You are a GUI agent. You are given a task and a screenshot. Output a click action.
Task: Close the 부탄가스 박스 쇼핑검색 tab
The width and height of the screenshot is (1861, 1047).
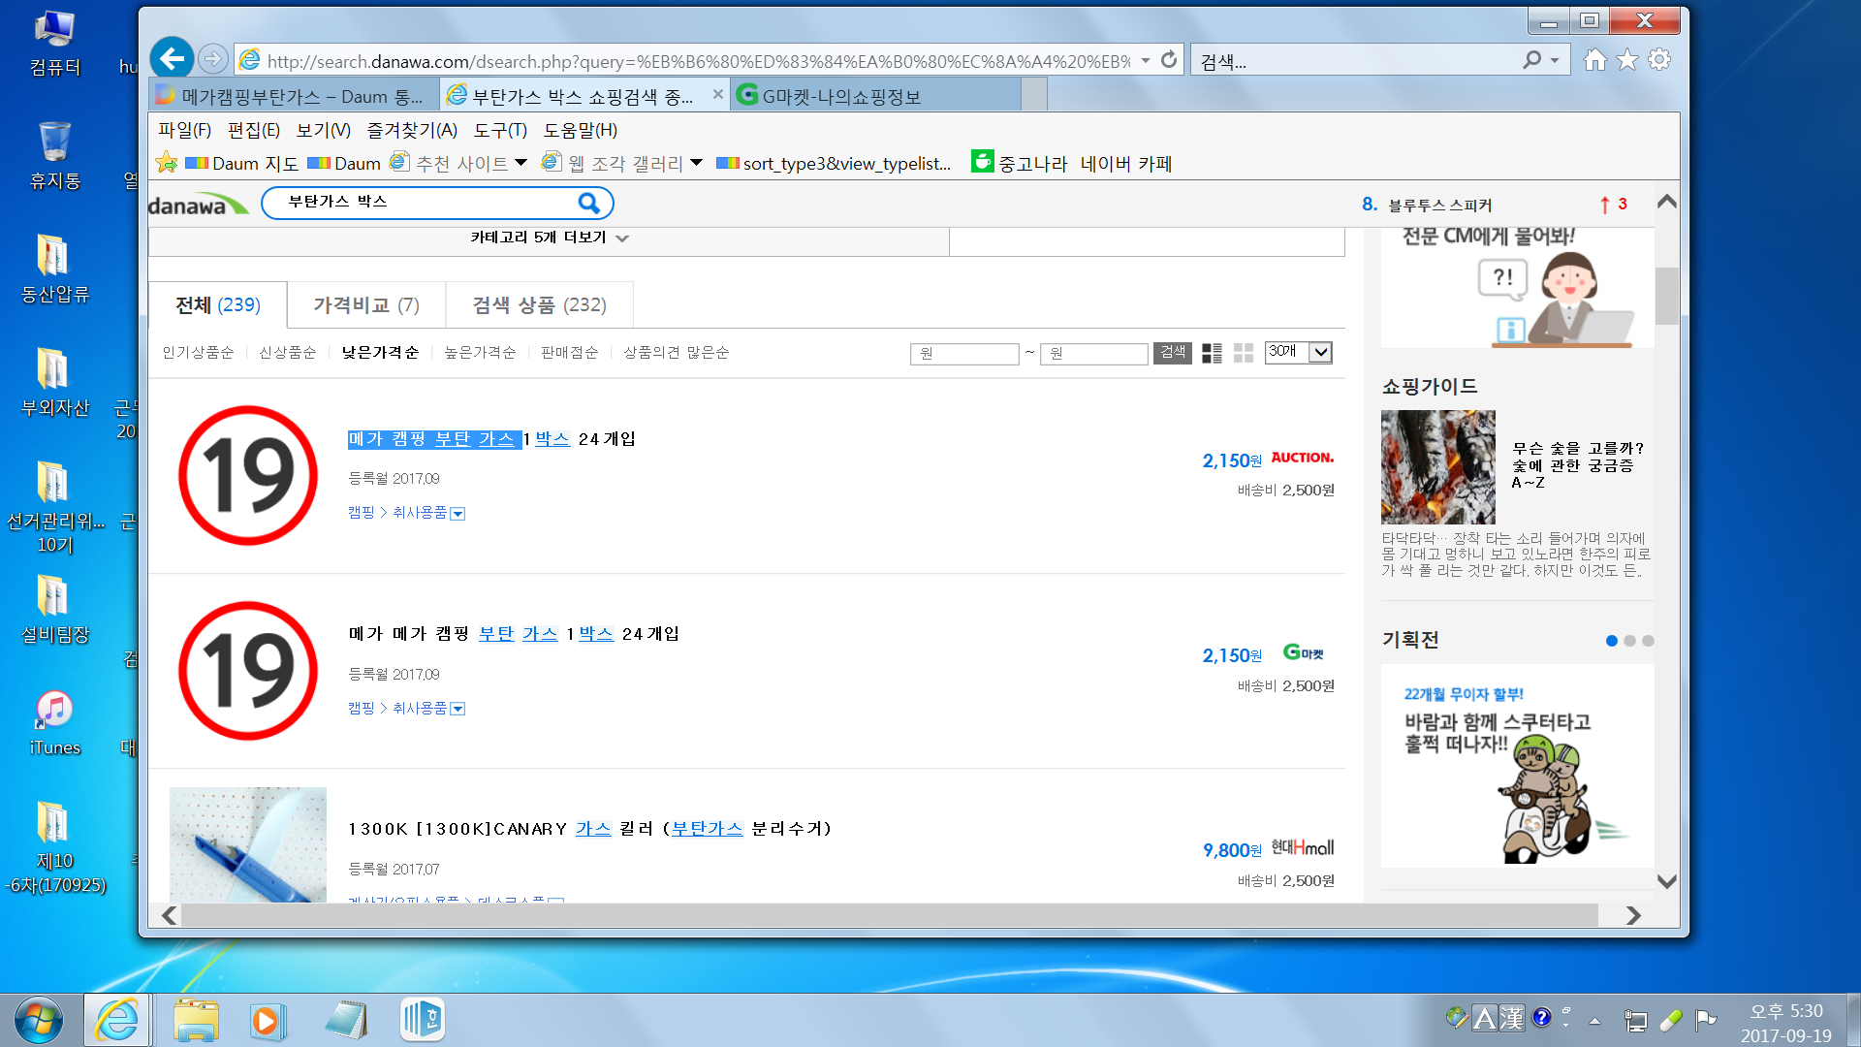(x=717, y=95)
